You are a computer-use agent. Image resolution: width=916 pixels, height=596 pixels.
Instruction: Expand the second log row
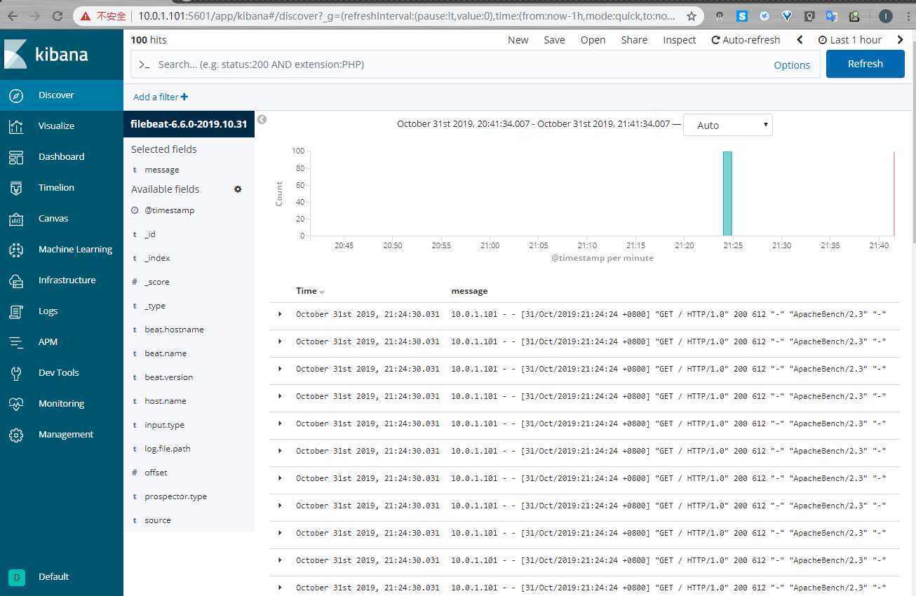[x=280, y=341]
